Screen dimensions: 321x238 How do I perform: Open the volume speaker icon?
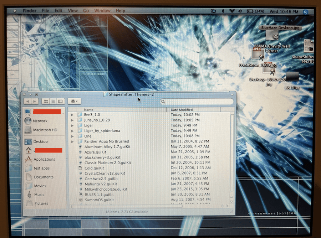(240, 11)
